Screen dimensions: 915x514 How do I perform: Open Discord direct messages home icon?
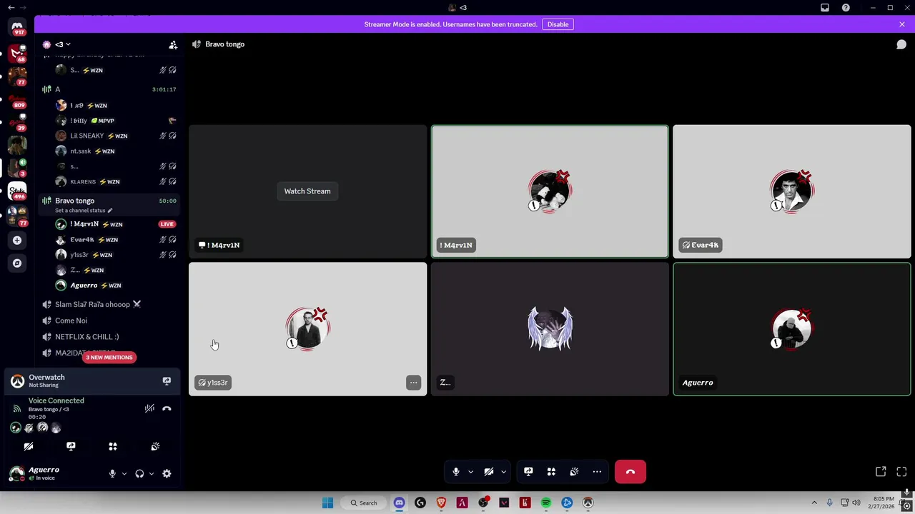17,27
